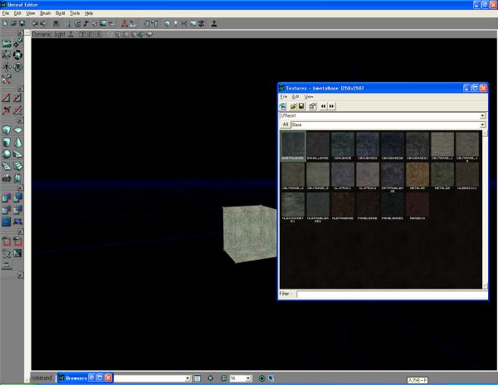
Task: Toggle the All group filter button
Action: (286, 124)
